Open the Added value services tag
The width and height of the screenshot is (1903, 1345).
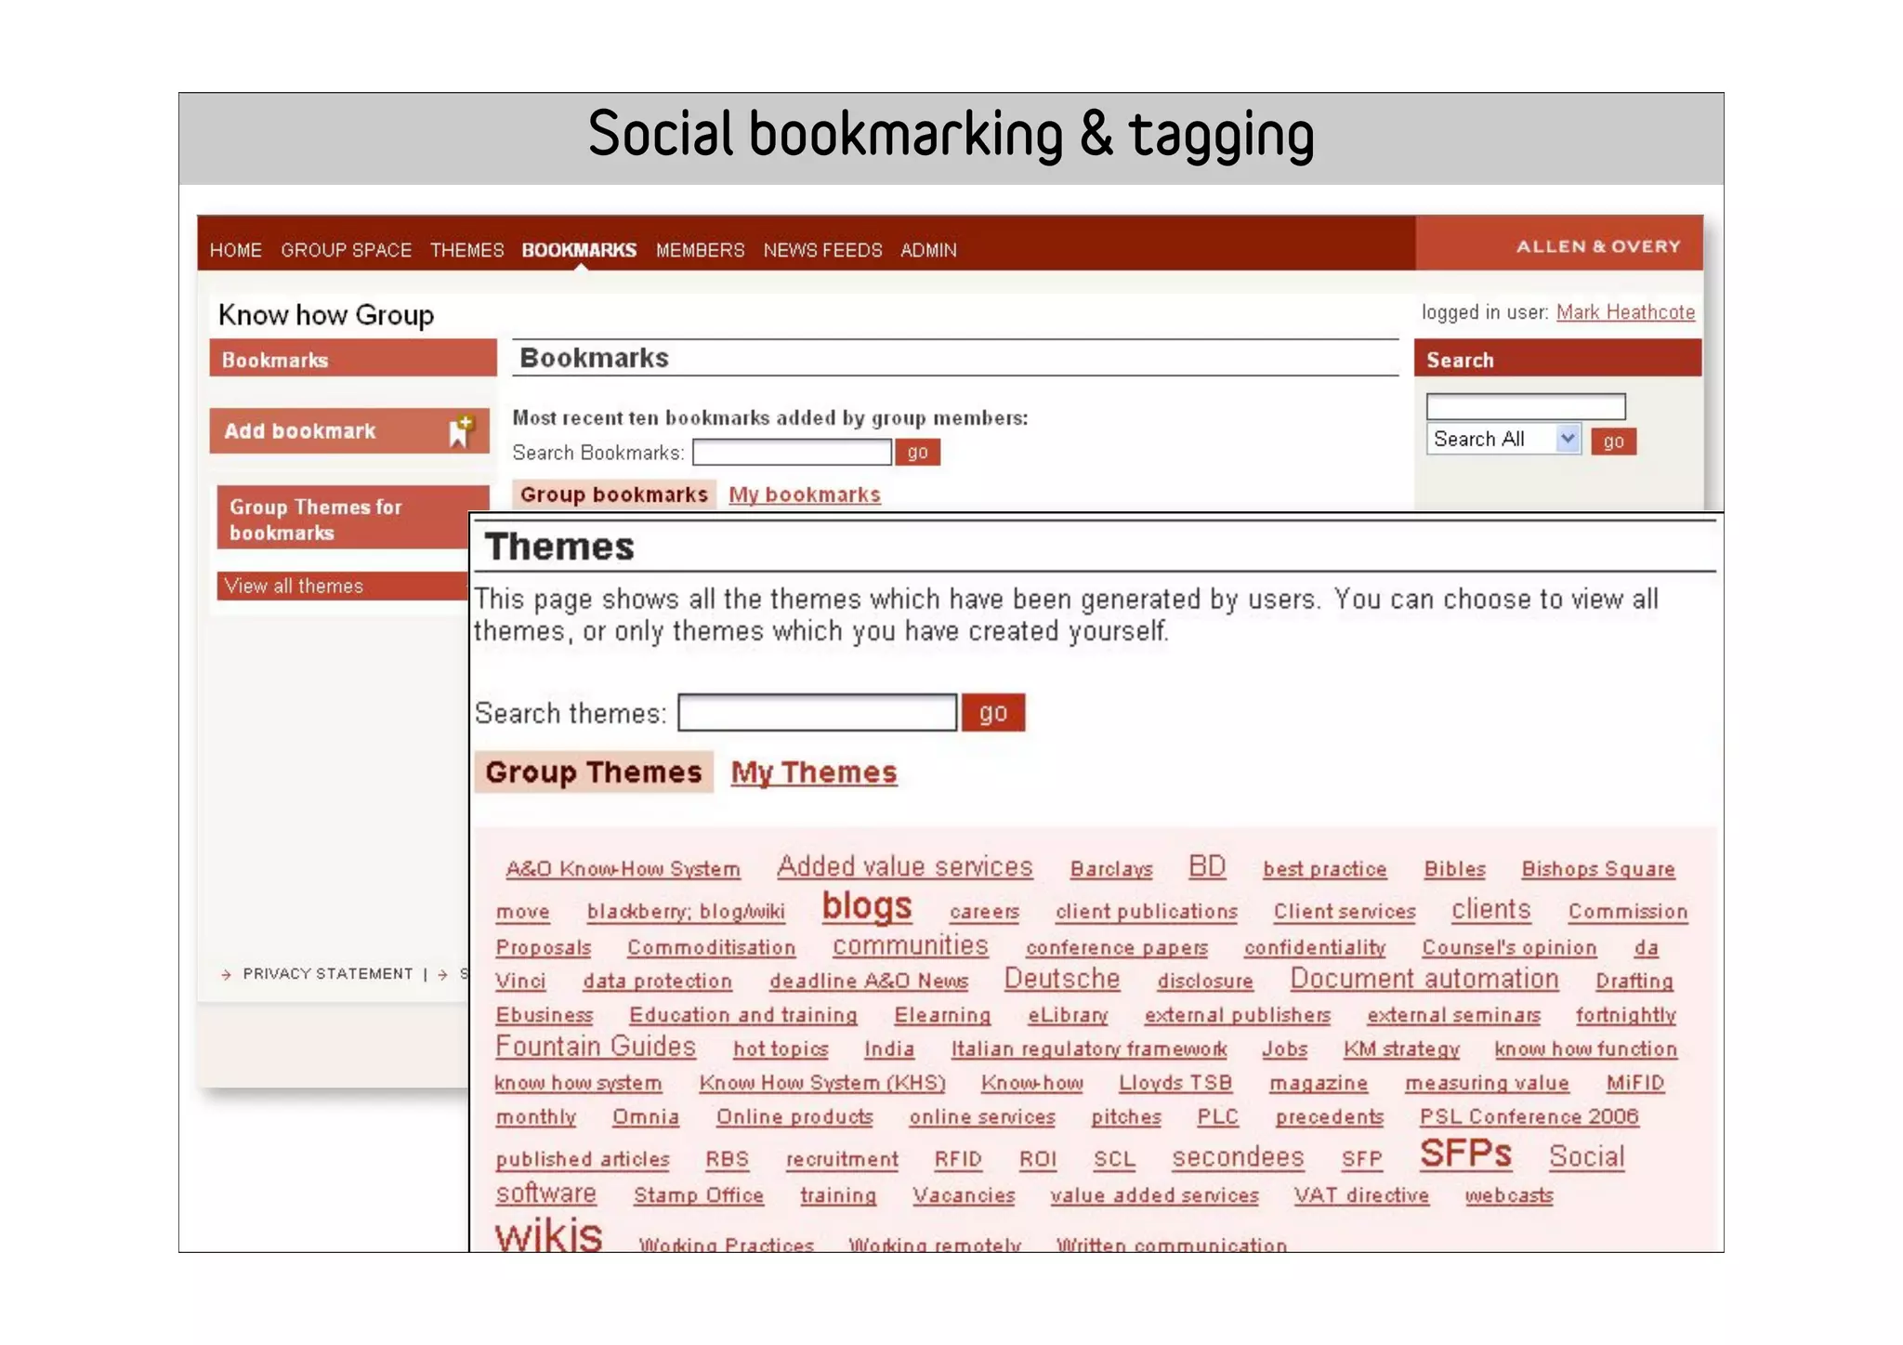(905, 866)
